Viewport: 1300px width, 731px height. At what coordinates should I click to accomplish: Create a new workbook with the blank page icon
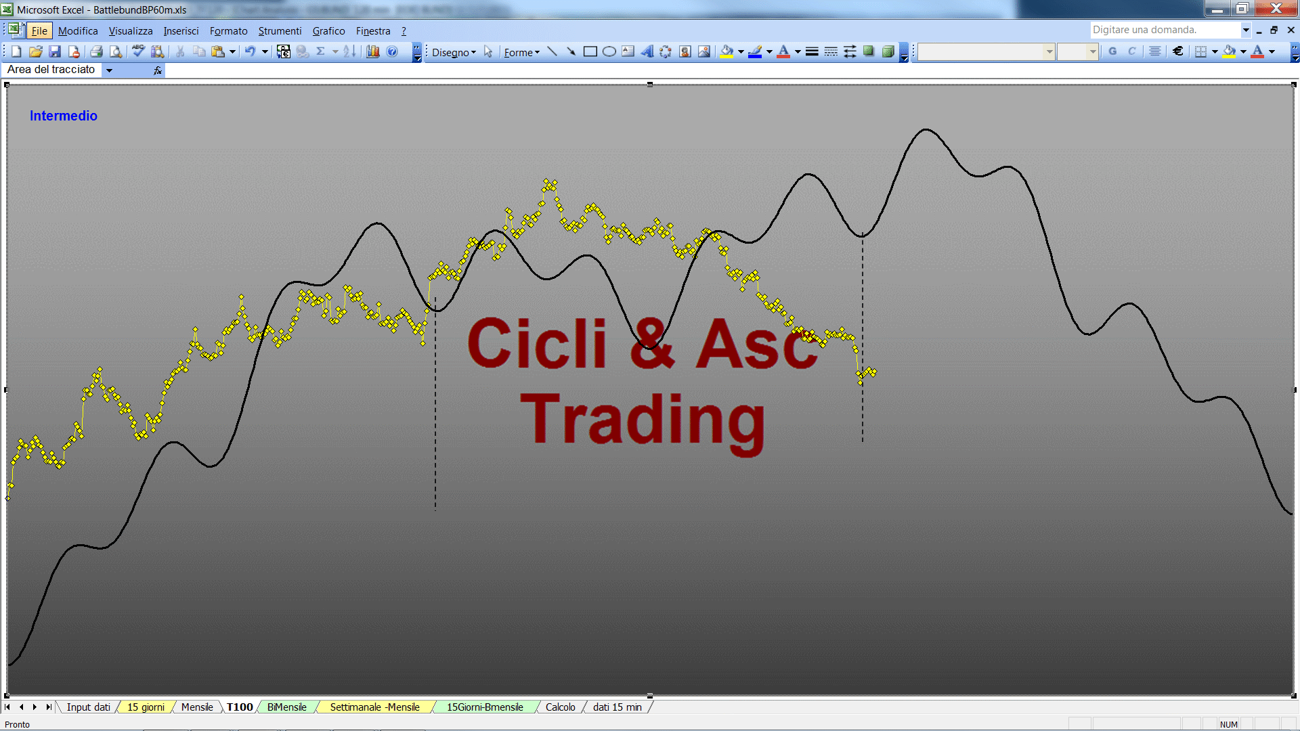(17, 51)
